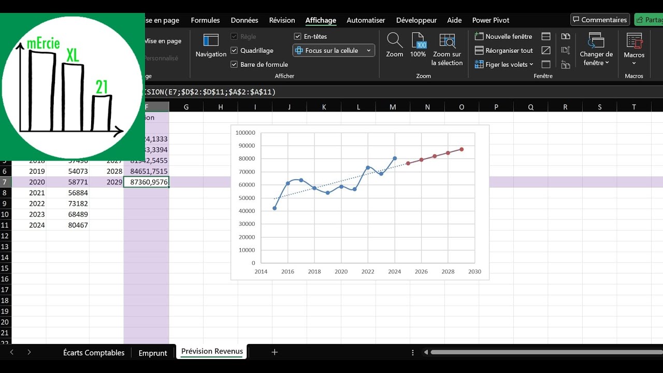
Task: Open the Formules tab
Action: coord(205,20)
